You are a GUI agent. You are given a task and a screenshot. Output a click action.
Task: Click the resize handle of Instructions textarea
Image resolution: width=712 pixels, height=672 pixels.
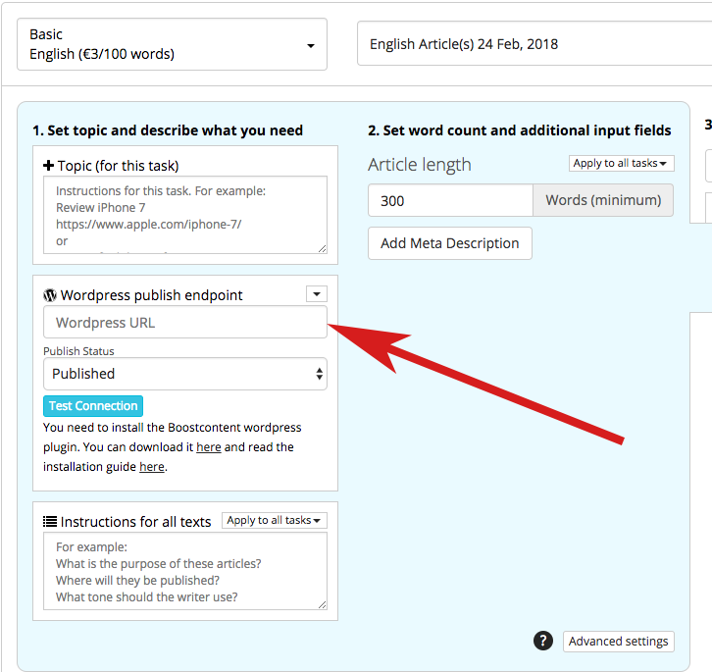tap(322, 604)
